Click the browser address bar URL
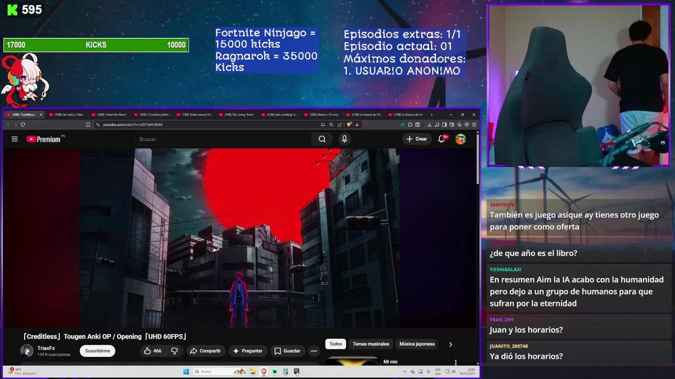Image resolution: width=675 pixels, height=379 pixels. [x=132, y=125]
